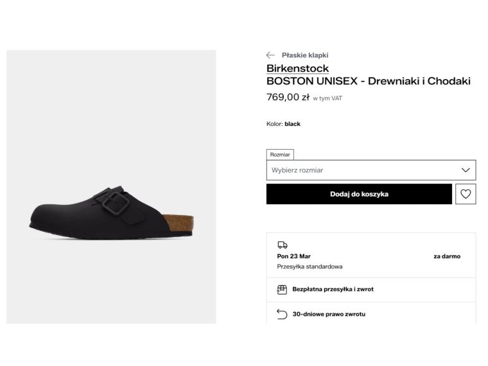Click the 'Kolor: black' label
The image size is (488, 366).
click(283, 124)
